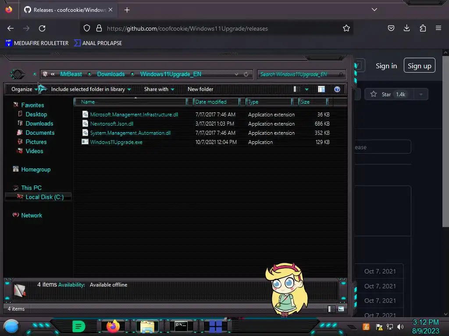The image size is (449, 336).
Task: List all tabs with the chevron
Action: (374, 10)
